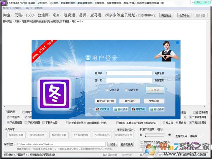Focus the 密码 input field

(x=129, y=80)
